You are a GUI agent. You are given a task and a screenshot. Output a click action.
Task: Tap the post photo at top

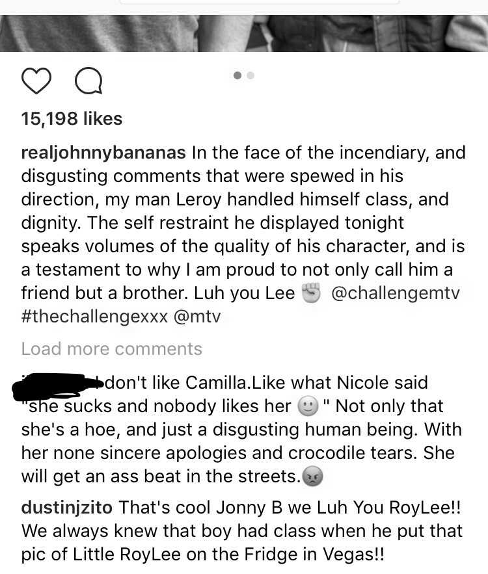[x=244, y=33]
